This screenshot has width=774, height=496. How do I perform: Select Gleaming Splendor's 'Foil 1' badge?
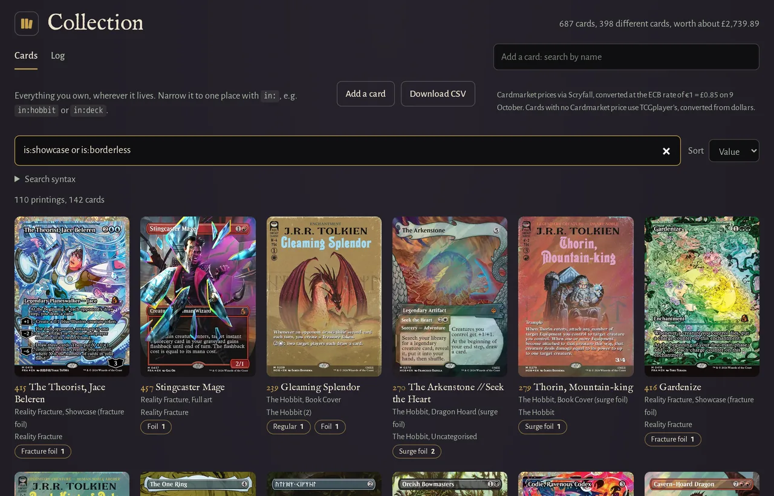[x=330, y=426]
